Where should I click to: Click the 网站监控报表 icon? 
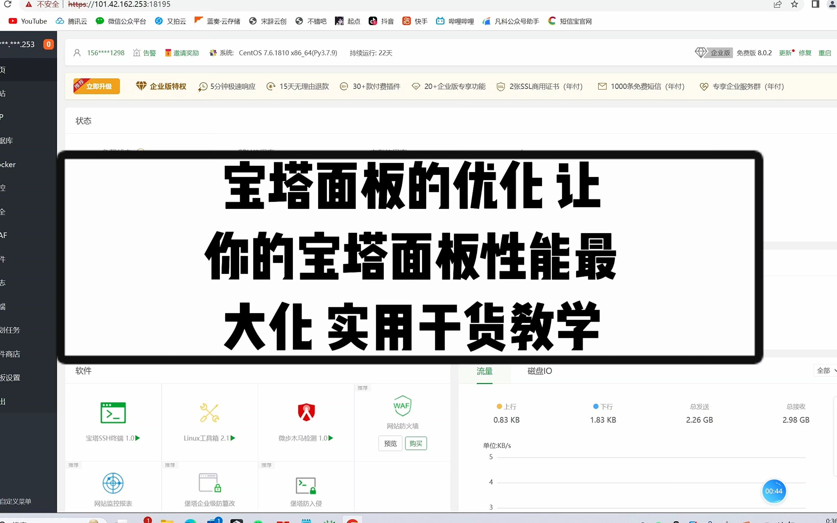tap(113, 483)
